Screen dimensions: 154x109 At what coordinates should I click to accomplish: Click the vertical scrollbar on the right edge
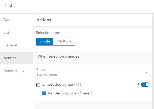153,61
